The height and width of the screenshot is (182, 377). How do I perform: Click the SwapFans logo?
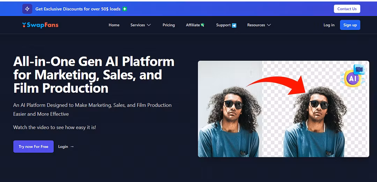click(40, 25)
